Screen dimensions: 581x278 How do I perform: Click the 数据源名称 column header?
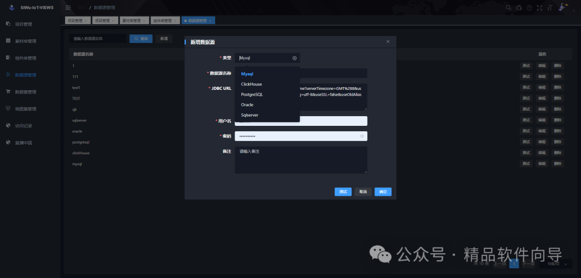click(83, 54)
